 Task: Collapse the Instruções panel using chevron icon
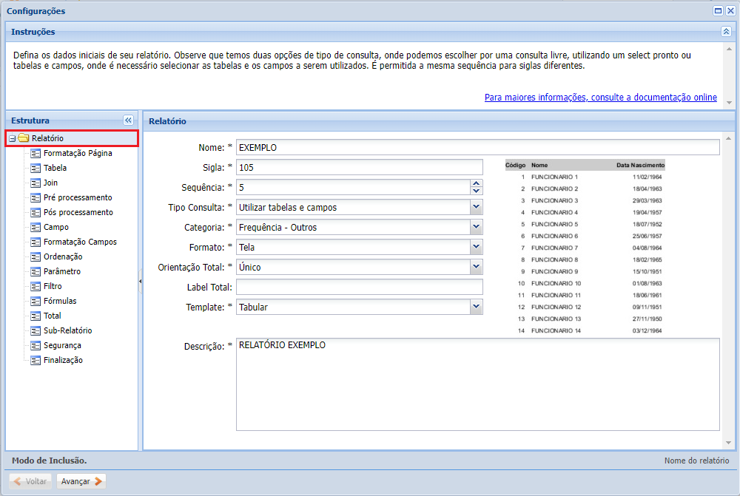point(726,32)
